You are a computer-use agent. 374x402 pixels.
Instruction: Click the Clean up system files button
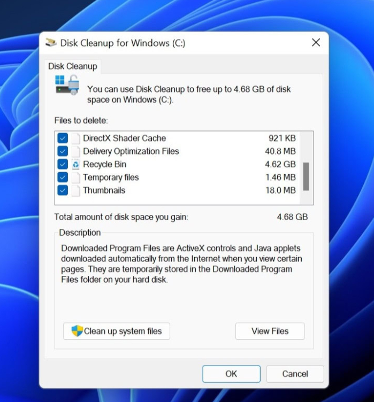(117, 331)
